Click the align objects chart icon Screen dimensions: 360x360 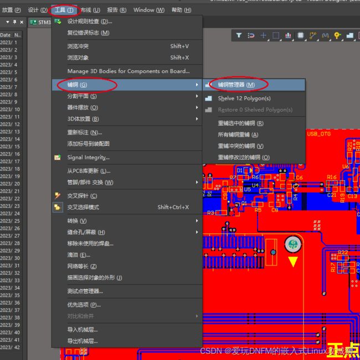[288, 35]
